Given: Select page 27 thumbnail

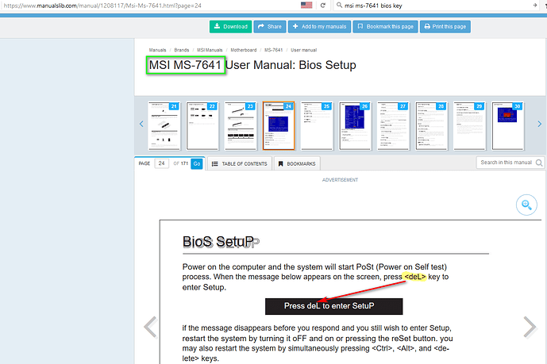Looking at the screenshot, I should (393, 126).
